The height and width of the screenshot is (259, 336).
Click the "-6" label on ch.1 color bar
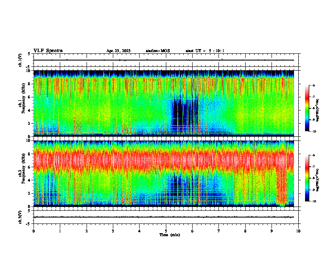(x=313, y=85)
